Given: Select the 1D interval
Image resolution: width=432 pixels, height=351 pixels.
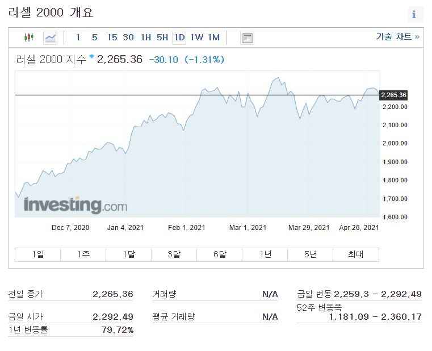Looking at the screenshot, I should 179,37.
